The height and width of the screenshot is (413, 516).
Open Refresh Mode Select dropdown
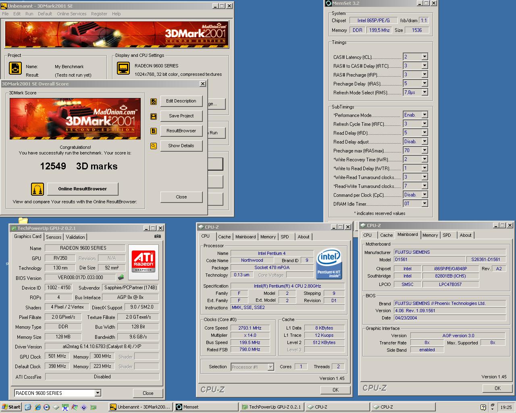coord(424,92)
